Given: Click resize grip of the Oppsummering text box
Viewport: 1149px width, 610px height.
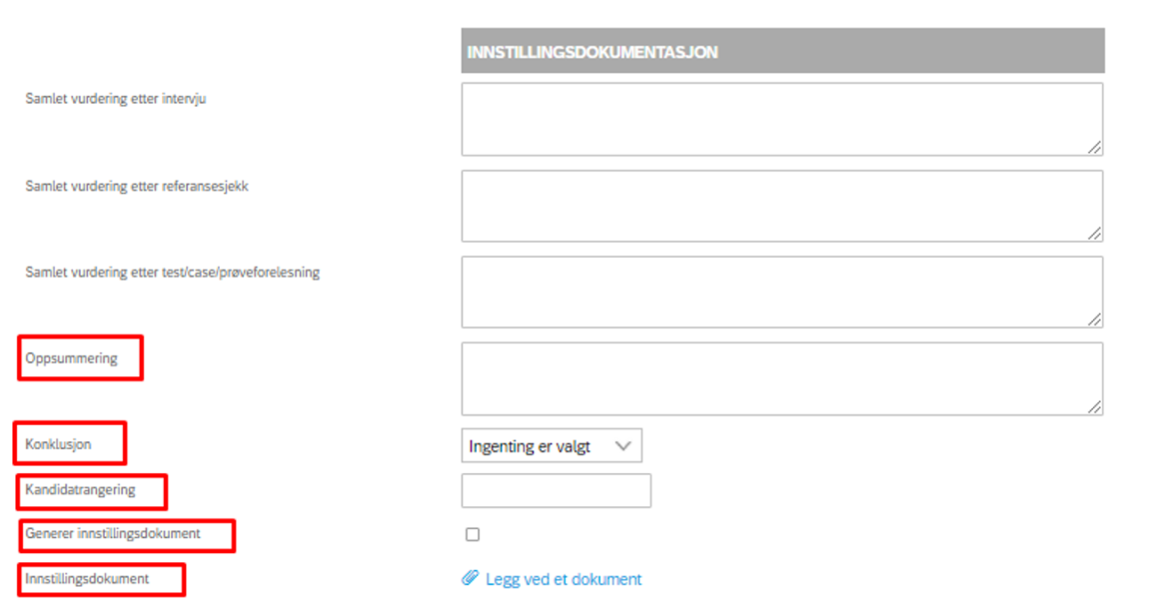Looking at the screenshot, I should [1094, 406].
